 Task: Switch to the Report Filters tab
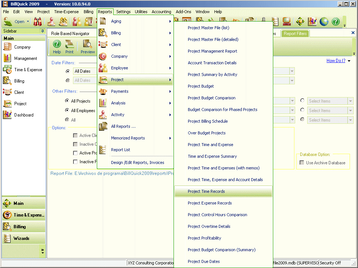pos(295,34)
